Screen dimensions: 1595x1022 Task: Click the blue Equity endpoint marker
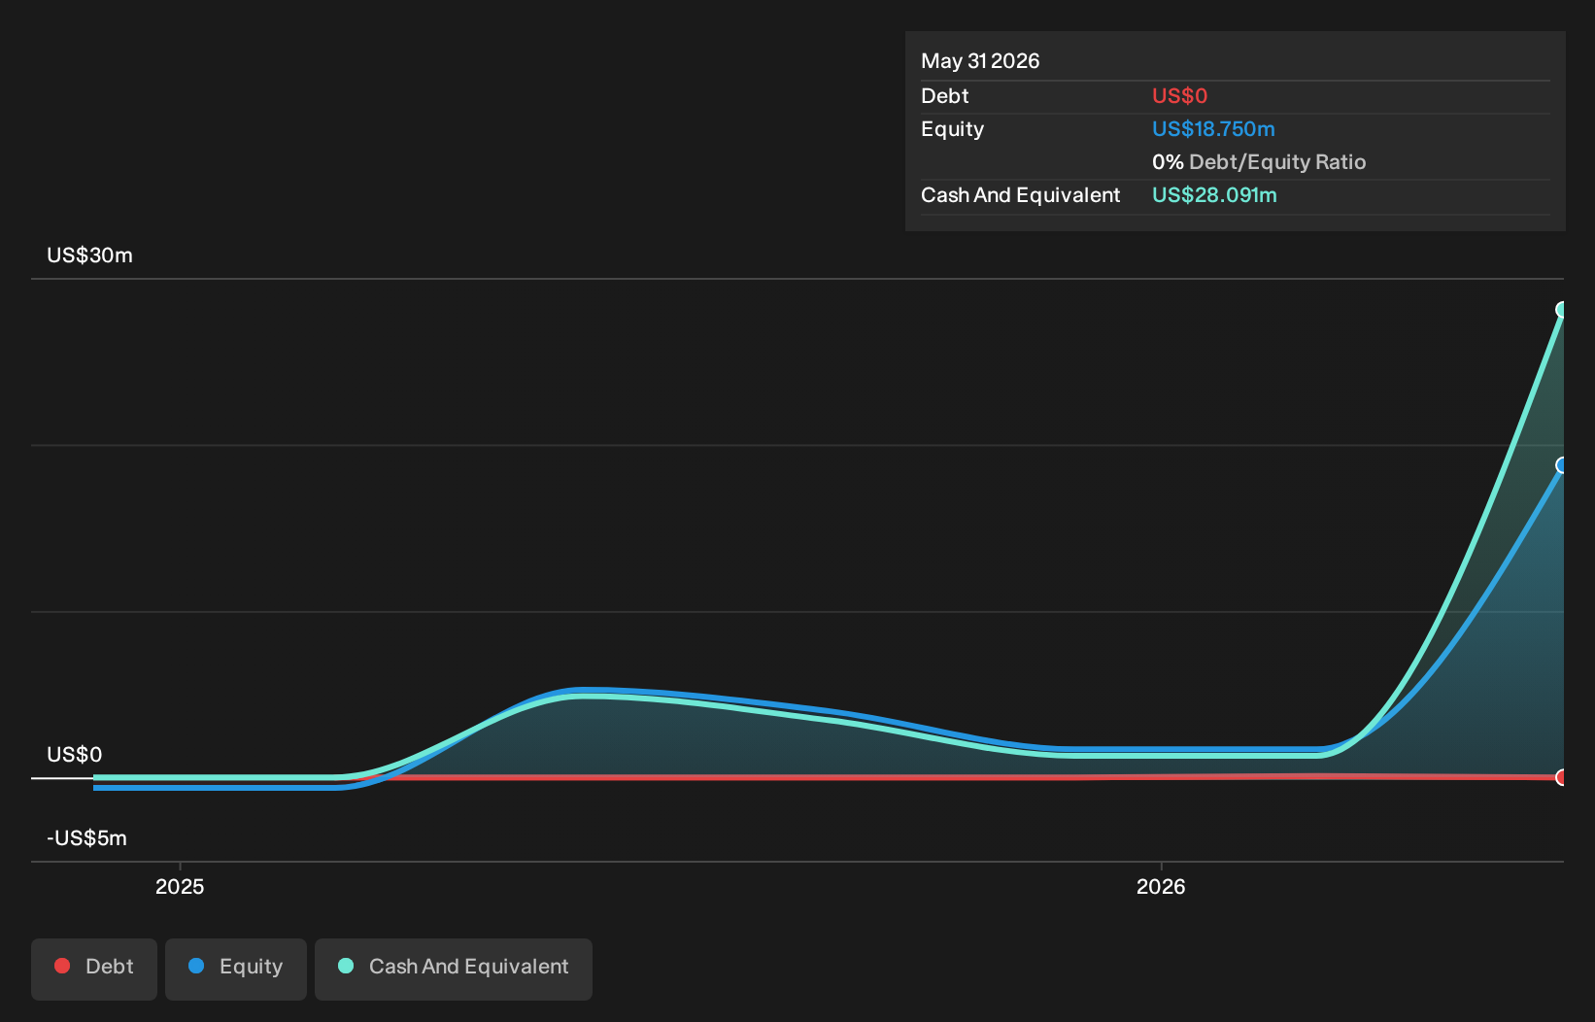pos(1561,465)
